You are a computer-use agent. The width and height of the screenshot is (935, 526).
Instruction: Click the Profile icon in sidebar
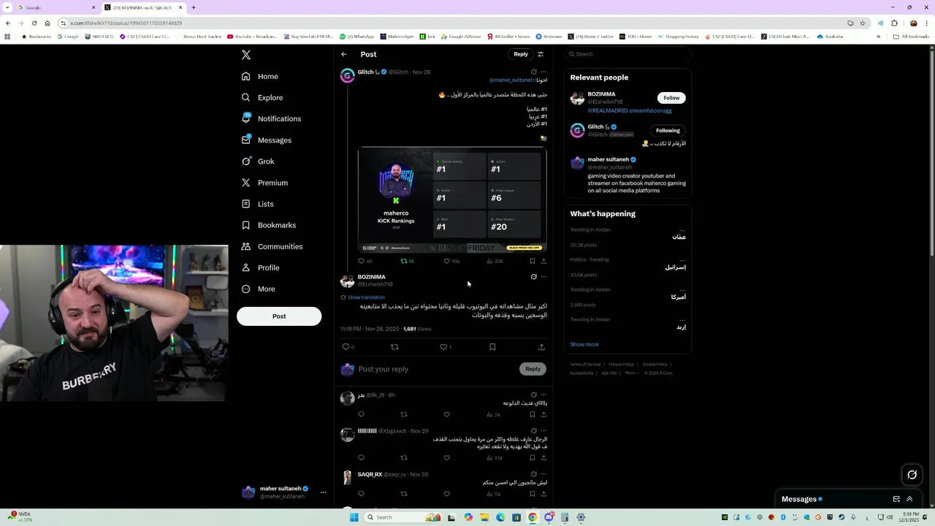coord(246,267)
